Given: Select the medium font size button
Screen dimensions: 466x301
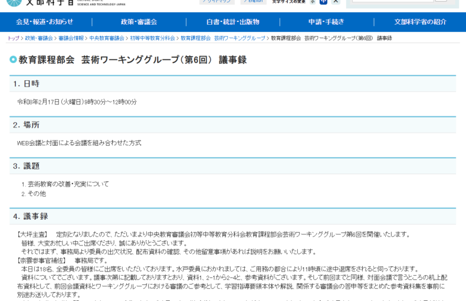Looking at the screenshot, I should point(323,2).
